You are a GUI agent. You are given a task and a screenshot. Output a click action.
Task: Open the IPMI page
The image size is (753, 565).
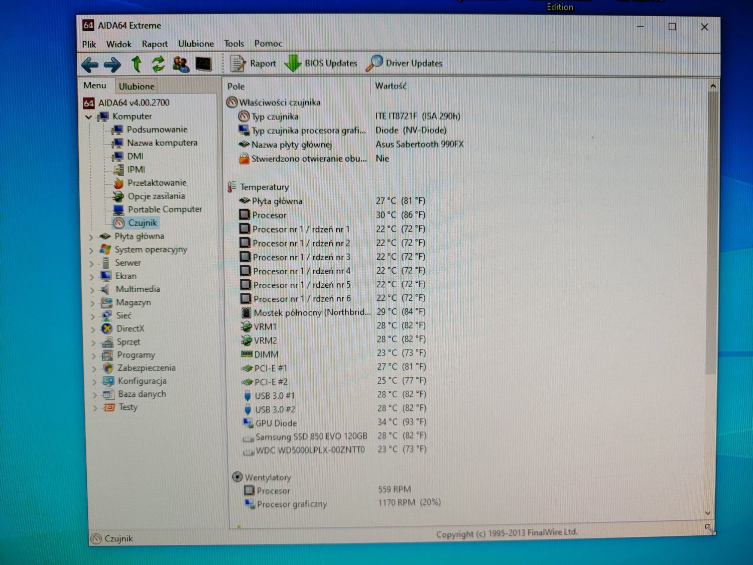tap(130, 170)
